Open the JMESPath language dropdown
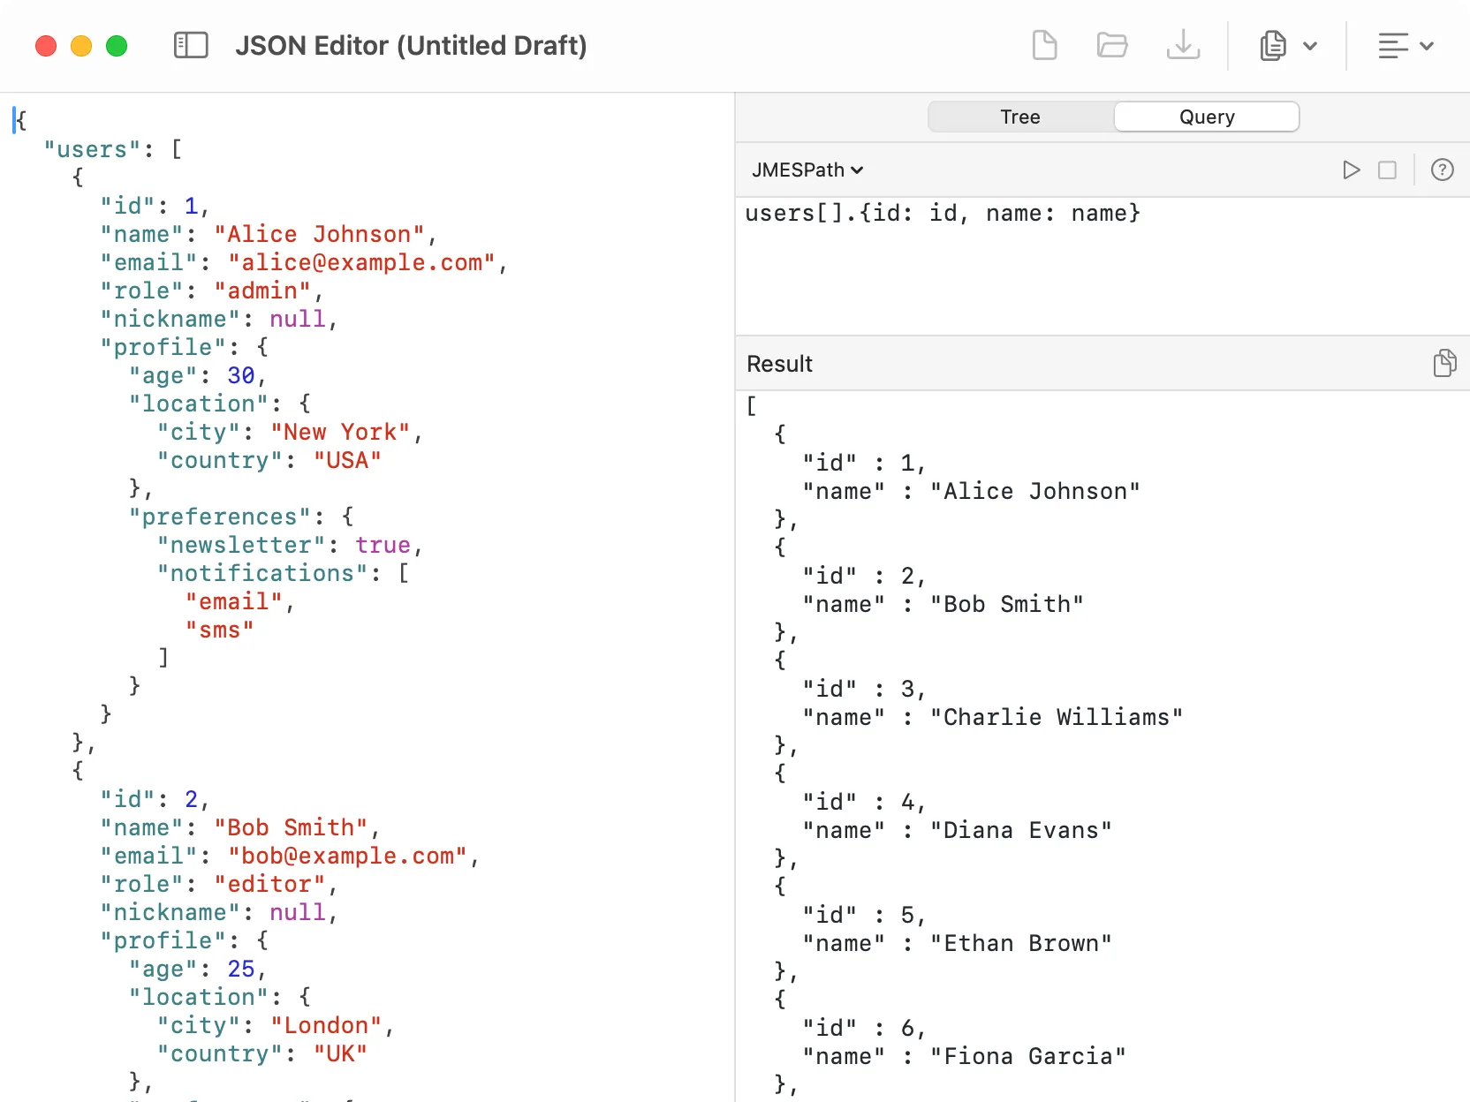 point(807,170)
